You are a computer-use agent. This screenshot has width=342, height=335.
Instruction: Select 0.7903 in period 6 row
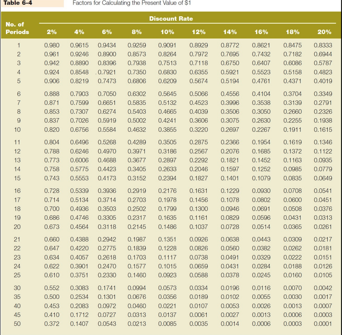[x=79, y=94]
